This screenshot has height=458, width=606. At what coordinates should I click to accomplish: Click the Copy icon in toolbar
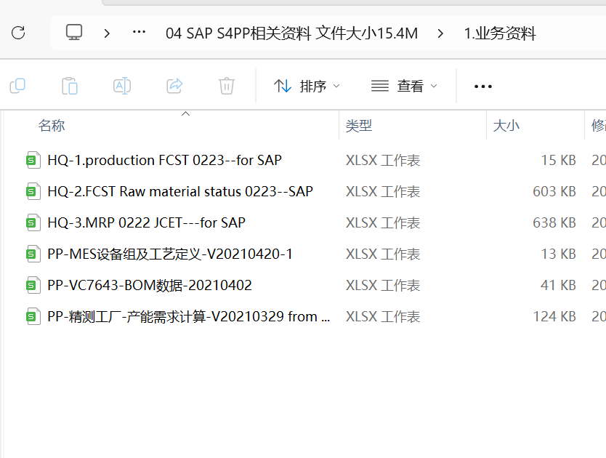pos(17,86)
